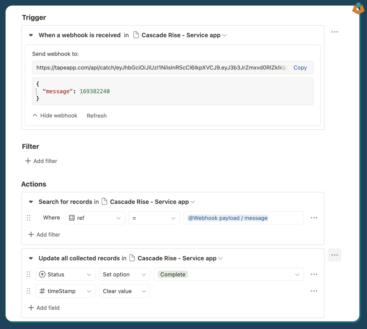Click the drag handle on the timeStamp row
Image resolution: width=367 pixels, height=329 pixels.
(x=28, y=291)
